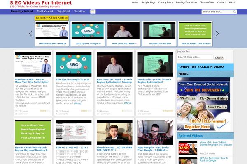
Task: Click star rating under WordPress SEO video card
Action: point(45,111)
